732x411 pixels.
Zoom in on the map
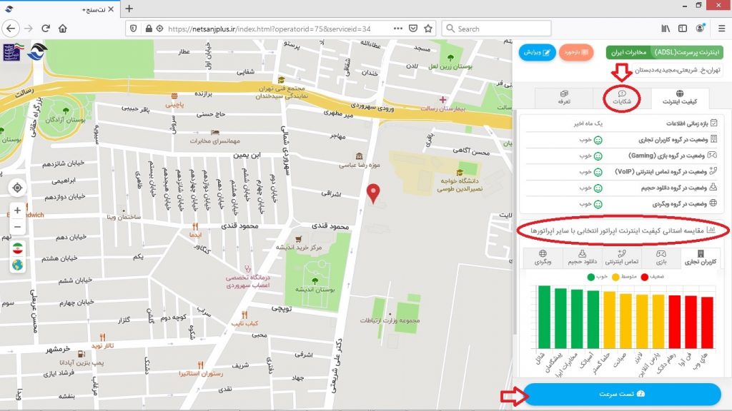(x=17, y=210)
